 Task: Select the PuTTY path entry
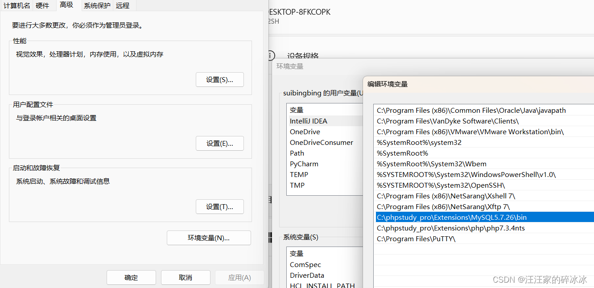(x=484, y=239)
